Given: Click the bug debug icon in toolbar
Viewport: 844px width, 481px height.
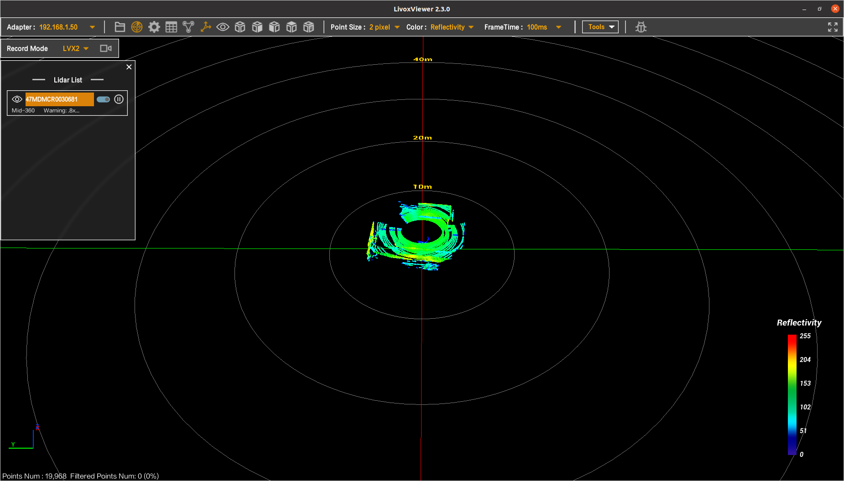Looking at the screenshot, I should point(641,27).
